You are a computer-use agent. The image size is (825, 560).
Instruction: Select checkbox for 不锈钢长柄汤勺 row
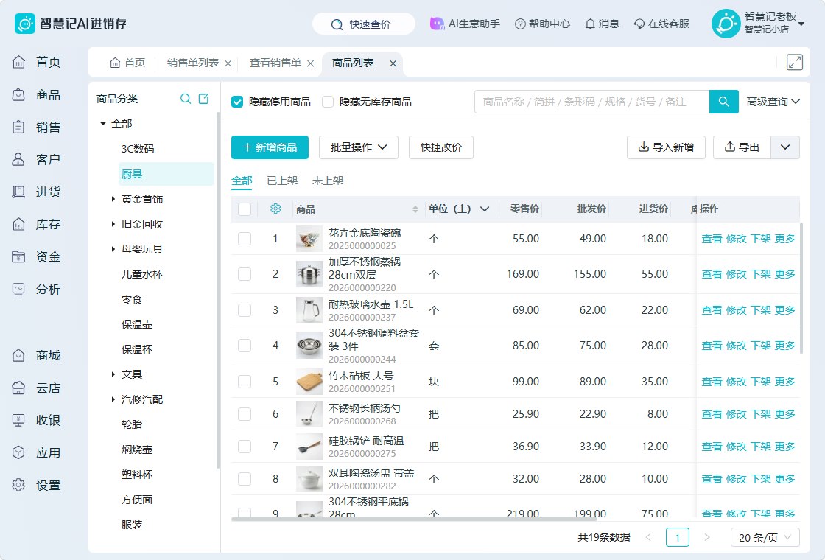[244, 413]
